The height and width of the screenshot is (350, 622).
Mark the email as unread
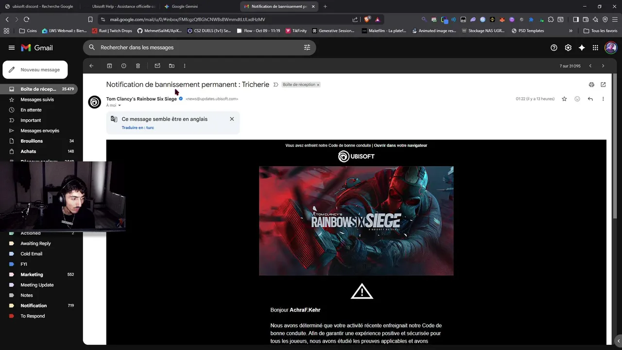click(x=157, y=66)
